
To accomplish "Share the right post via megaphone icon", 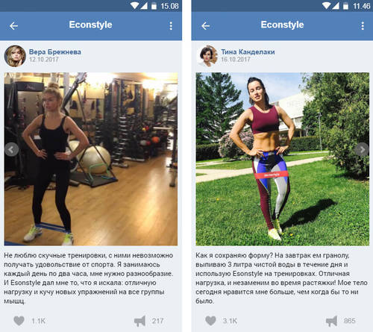I will 331,321.
